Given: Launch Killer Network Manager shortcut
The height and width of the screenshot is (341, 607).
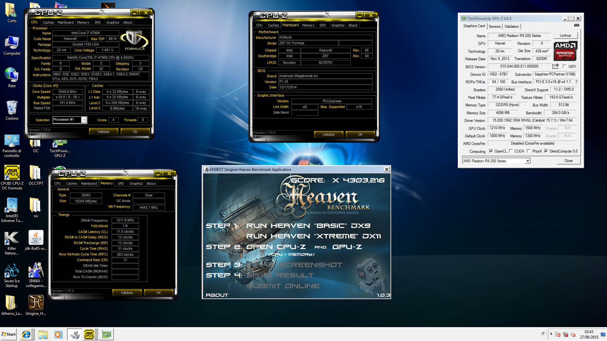Looking at the screenshot, I should [12, 242].
